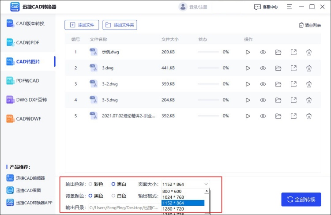Viewport: 331px width, 215px height.
Task: Select 黑白 output color radio button
Action: coord(113,184)
